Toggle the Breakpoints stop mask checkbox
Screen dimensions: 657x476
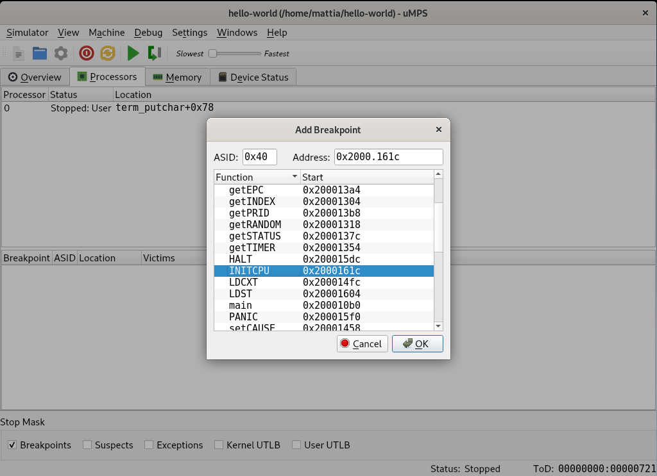tap(12, 445)
